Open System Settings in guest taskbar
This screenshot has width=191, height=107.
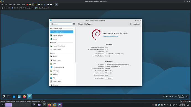9,97
